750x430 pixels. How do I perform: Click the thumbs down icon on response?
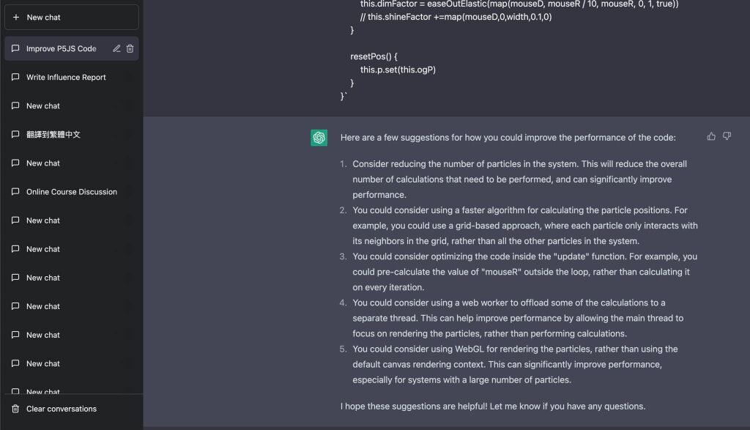[x=727, y=136]
